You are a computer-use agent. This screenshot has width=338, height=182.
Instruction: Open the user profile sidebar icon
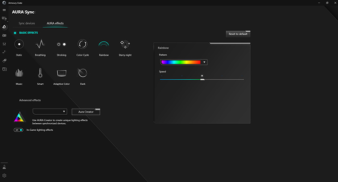point(4,167)
